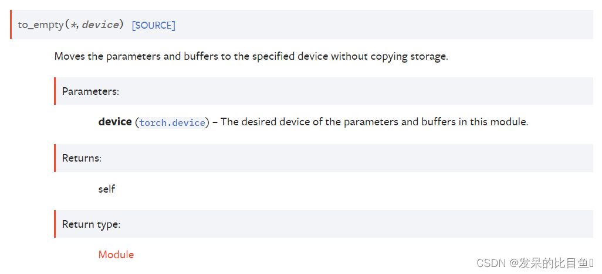
Task: Click the self return value text
Action: [x=107, y=189]
